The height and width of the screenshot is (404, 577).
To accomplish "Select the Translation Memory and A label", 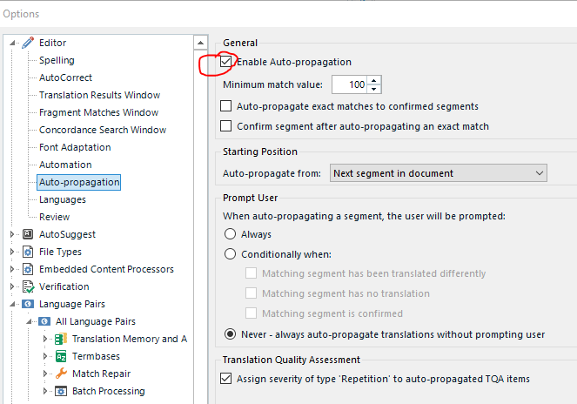I will click(x=130, y=339).
